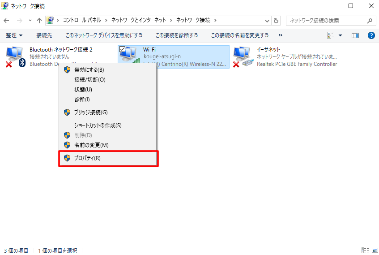The image size is (379, 255).
Task: Open recent locations dropdown arrow
Action: point(30,21)
